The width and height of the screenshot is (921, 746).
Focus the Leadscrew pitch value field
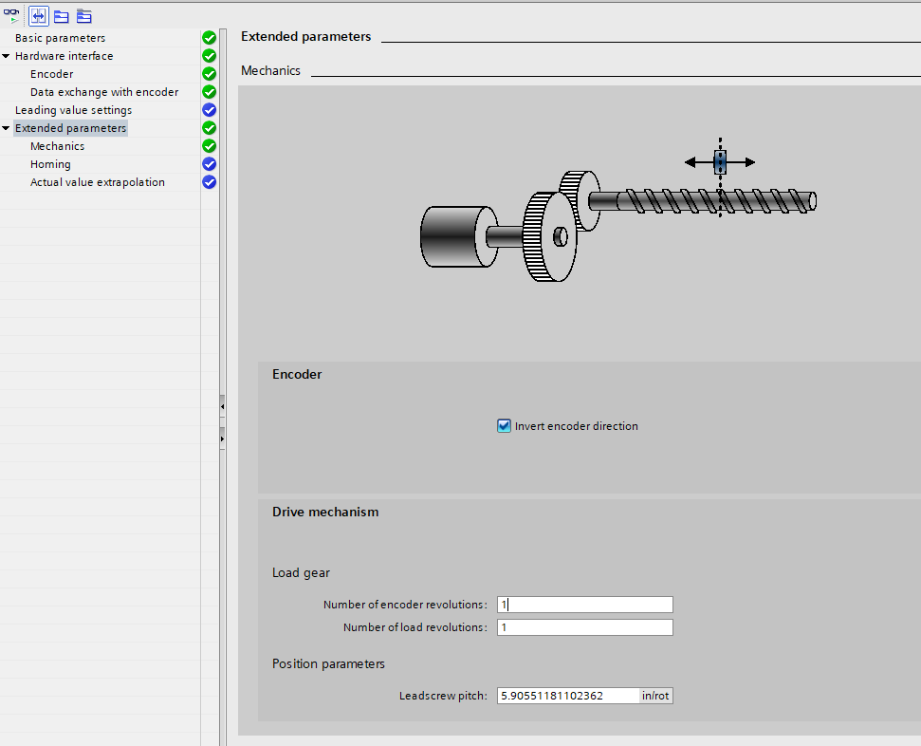tap(567, 696)
